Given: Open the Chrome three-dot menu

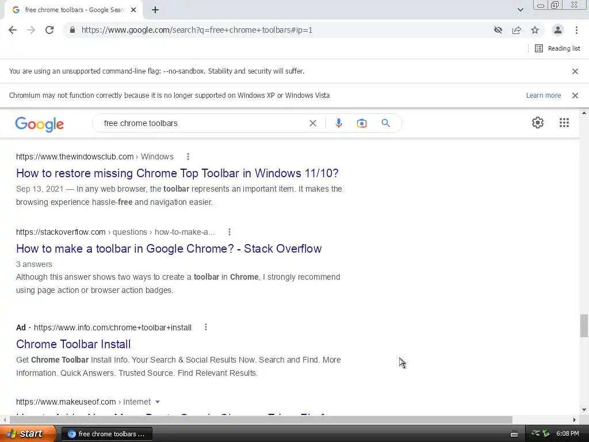Looking at the screenshot, I should coord(576,30).
